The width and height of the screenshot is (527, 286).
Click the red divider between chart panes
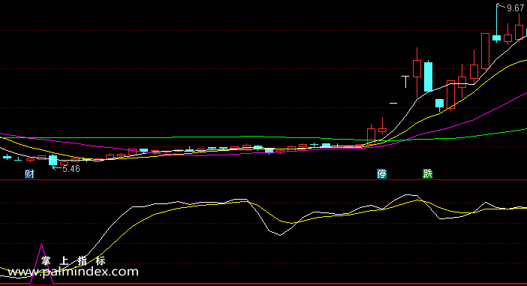[x=263, y=180]
